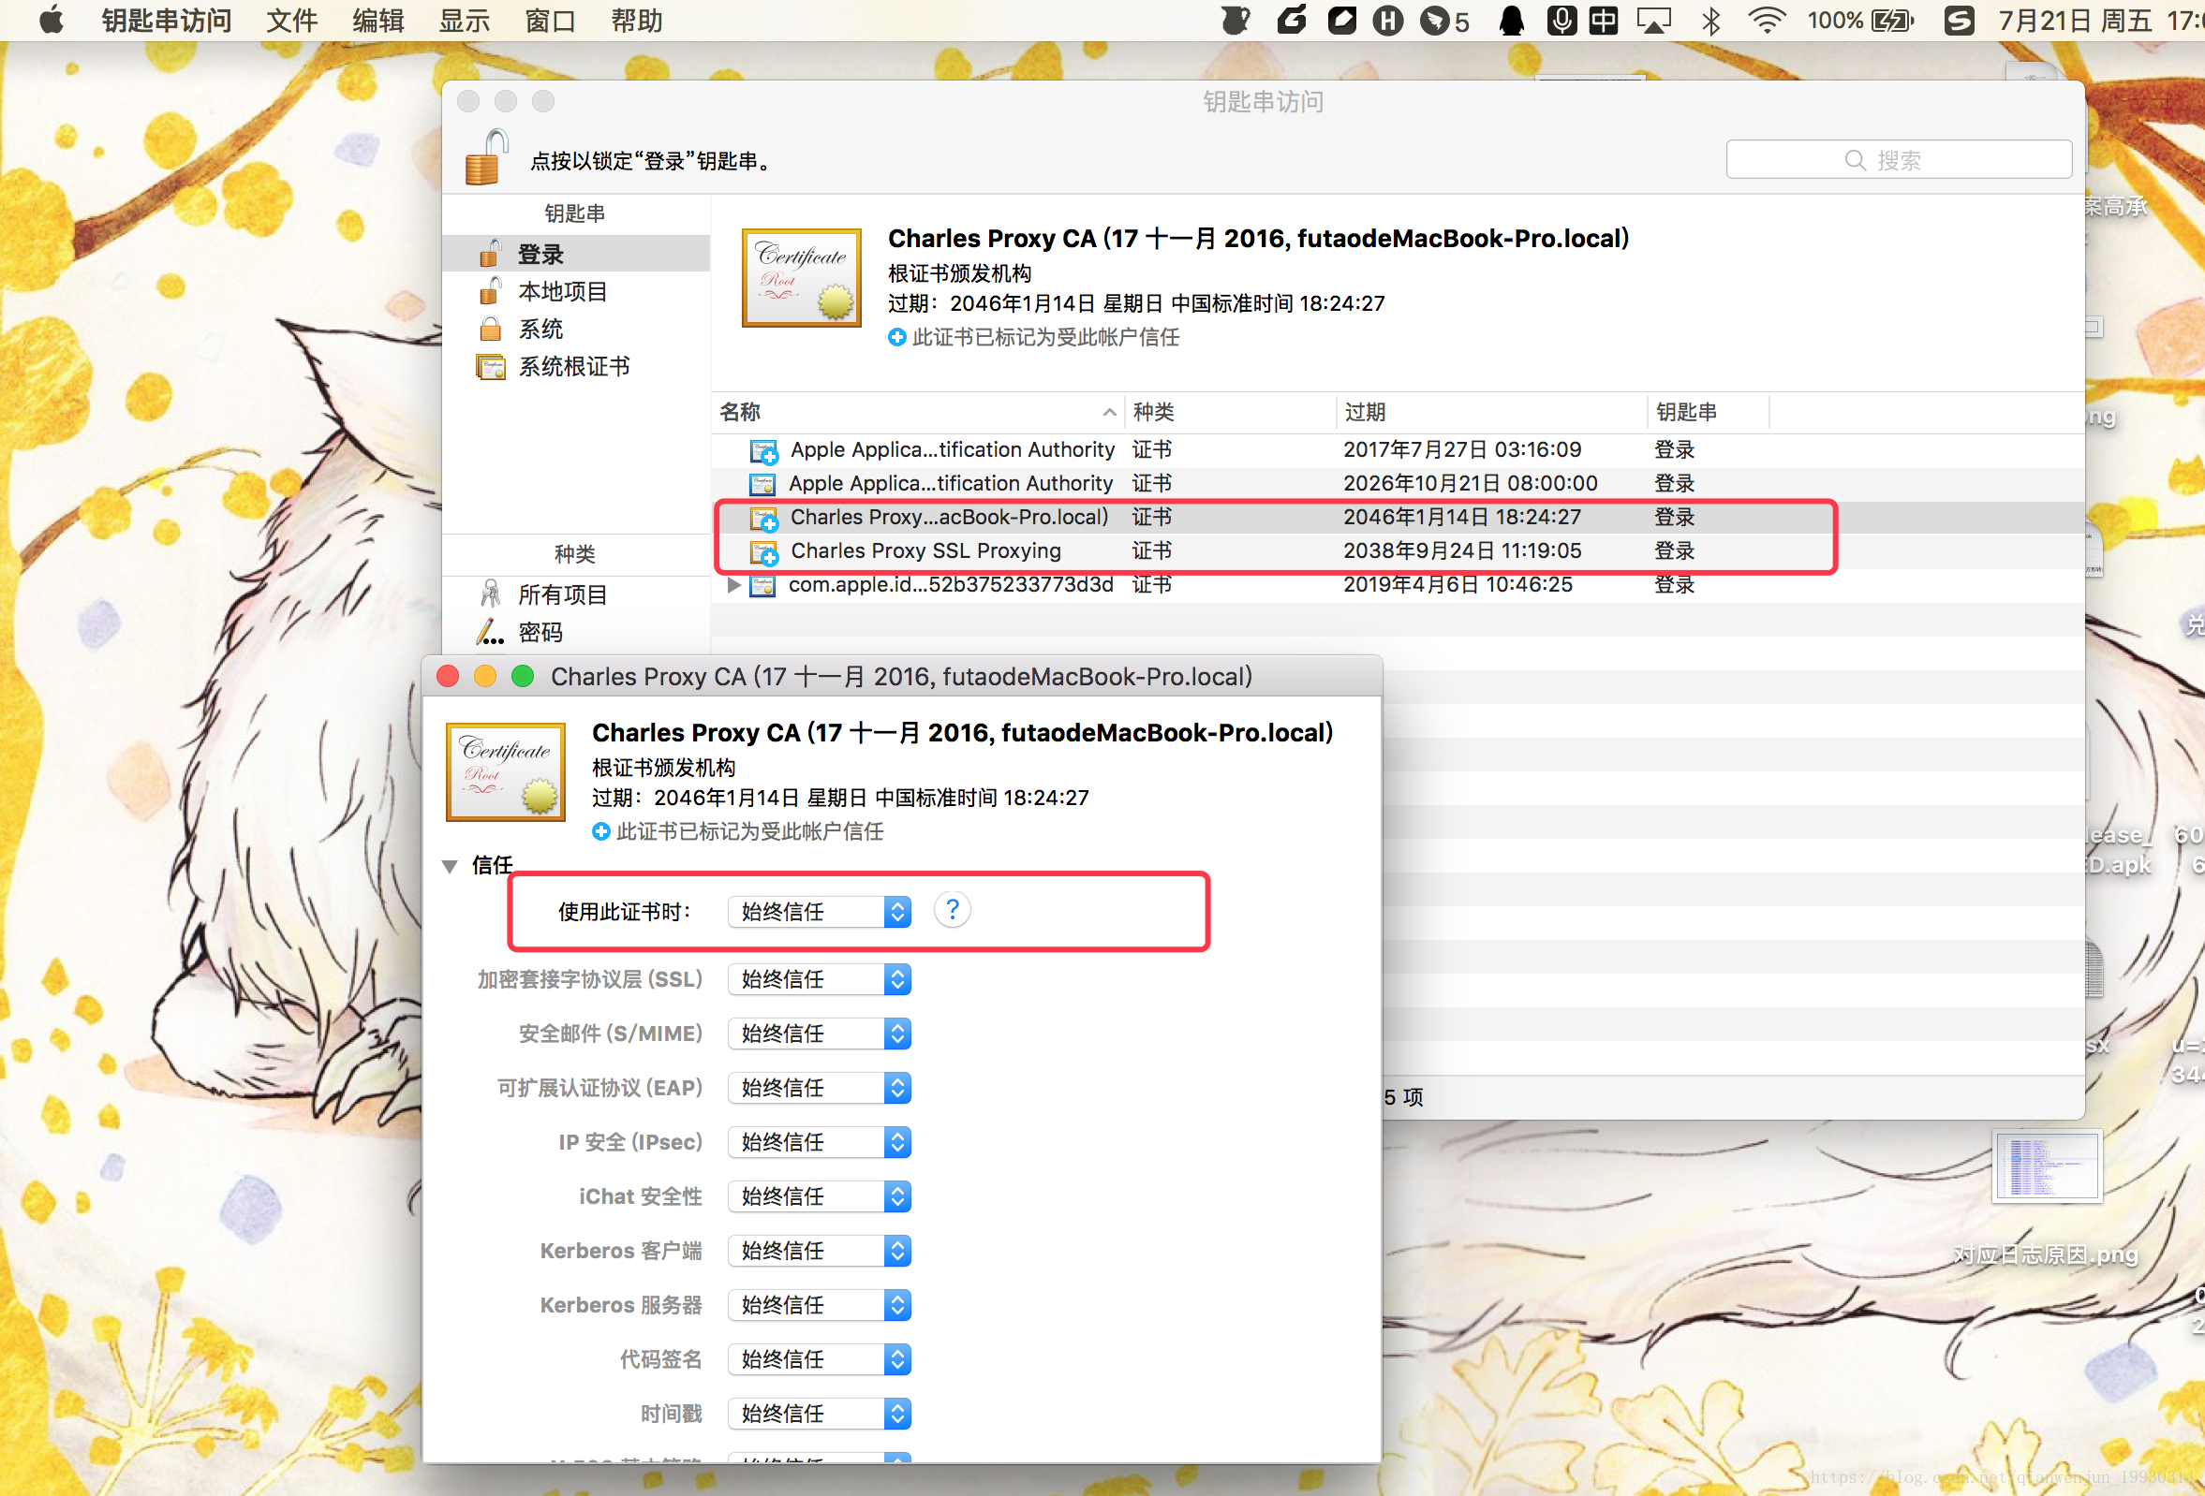Image resolution: width=2205 pixels, height=1496 pixels.
Task: Open the 窗口 menu
Action: tap(550, 20)
